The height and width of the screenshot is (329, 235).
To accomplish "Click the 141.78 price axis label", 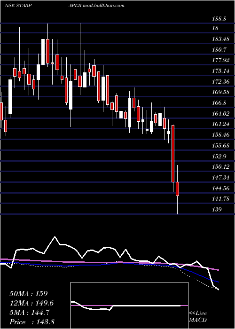I will click(x=221, y=199).
